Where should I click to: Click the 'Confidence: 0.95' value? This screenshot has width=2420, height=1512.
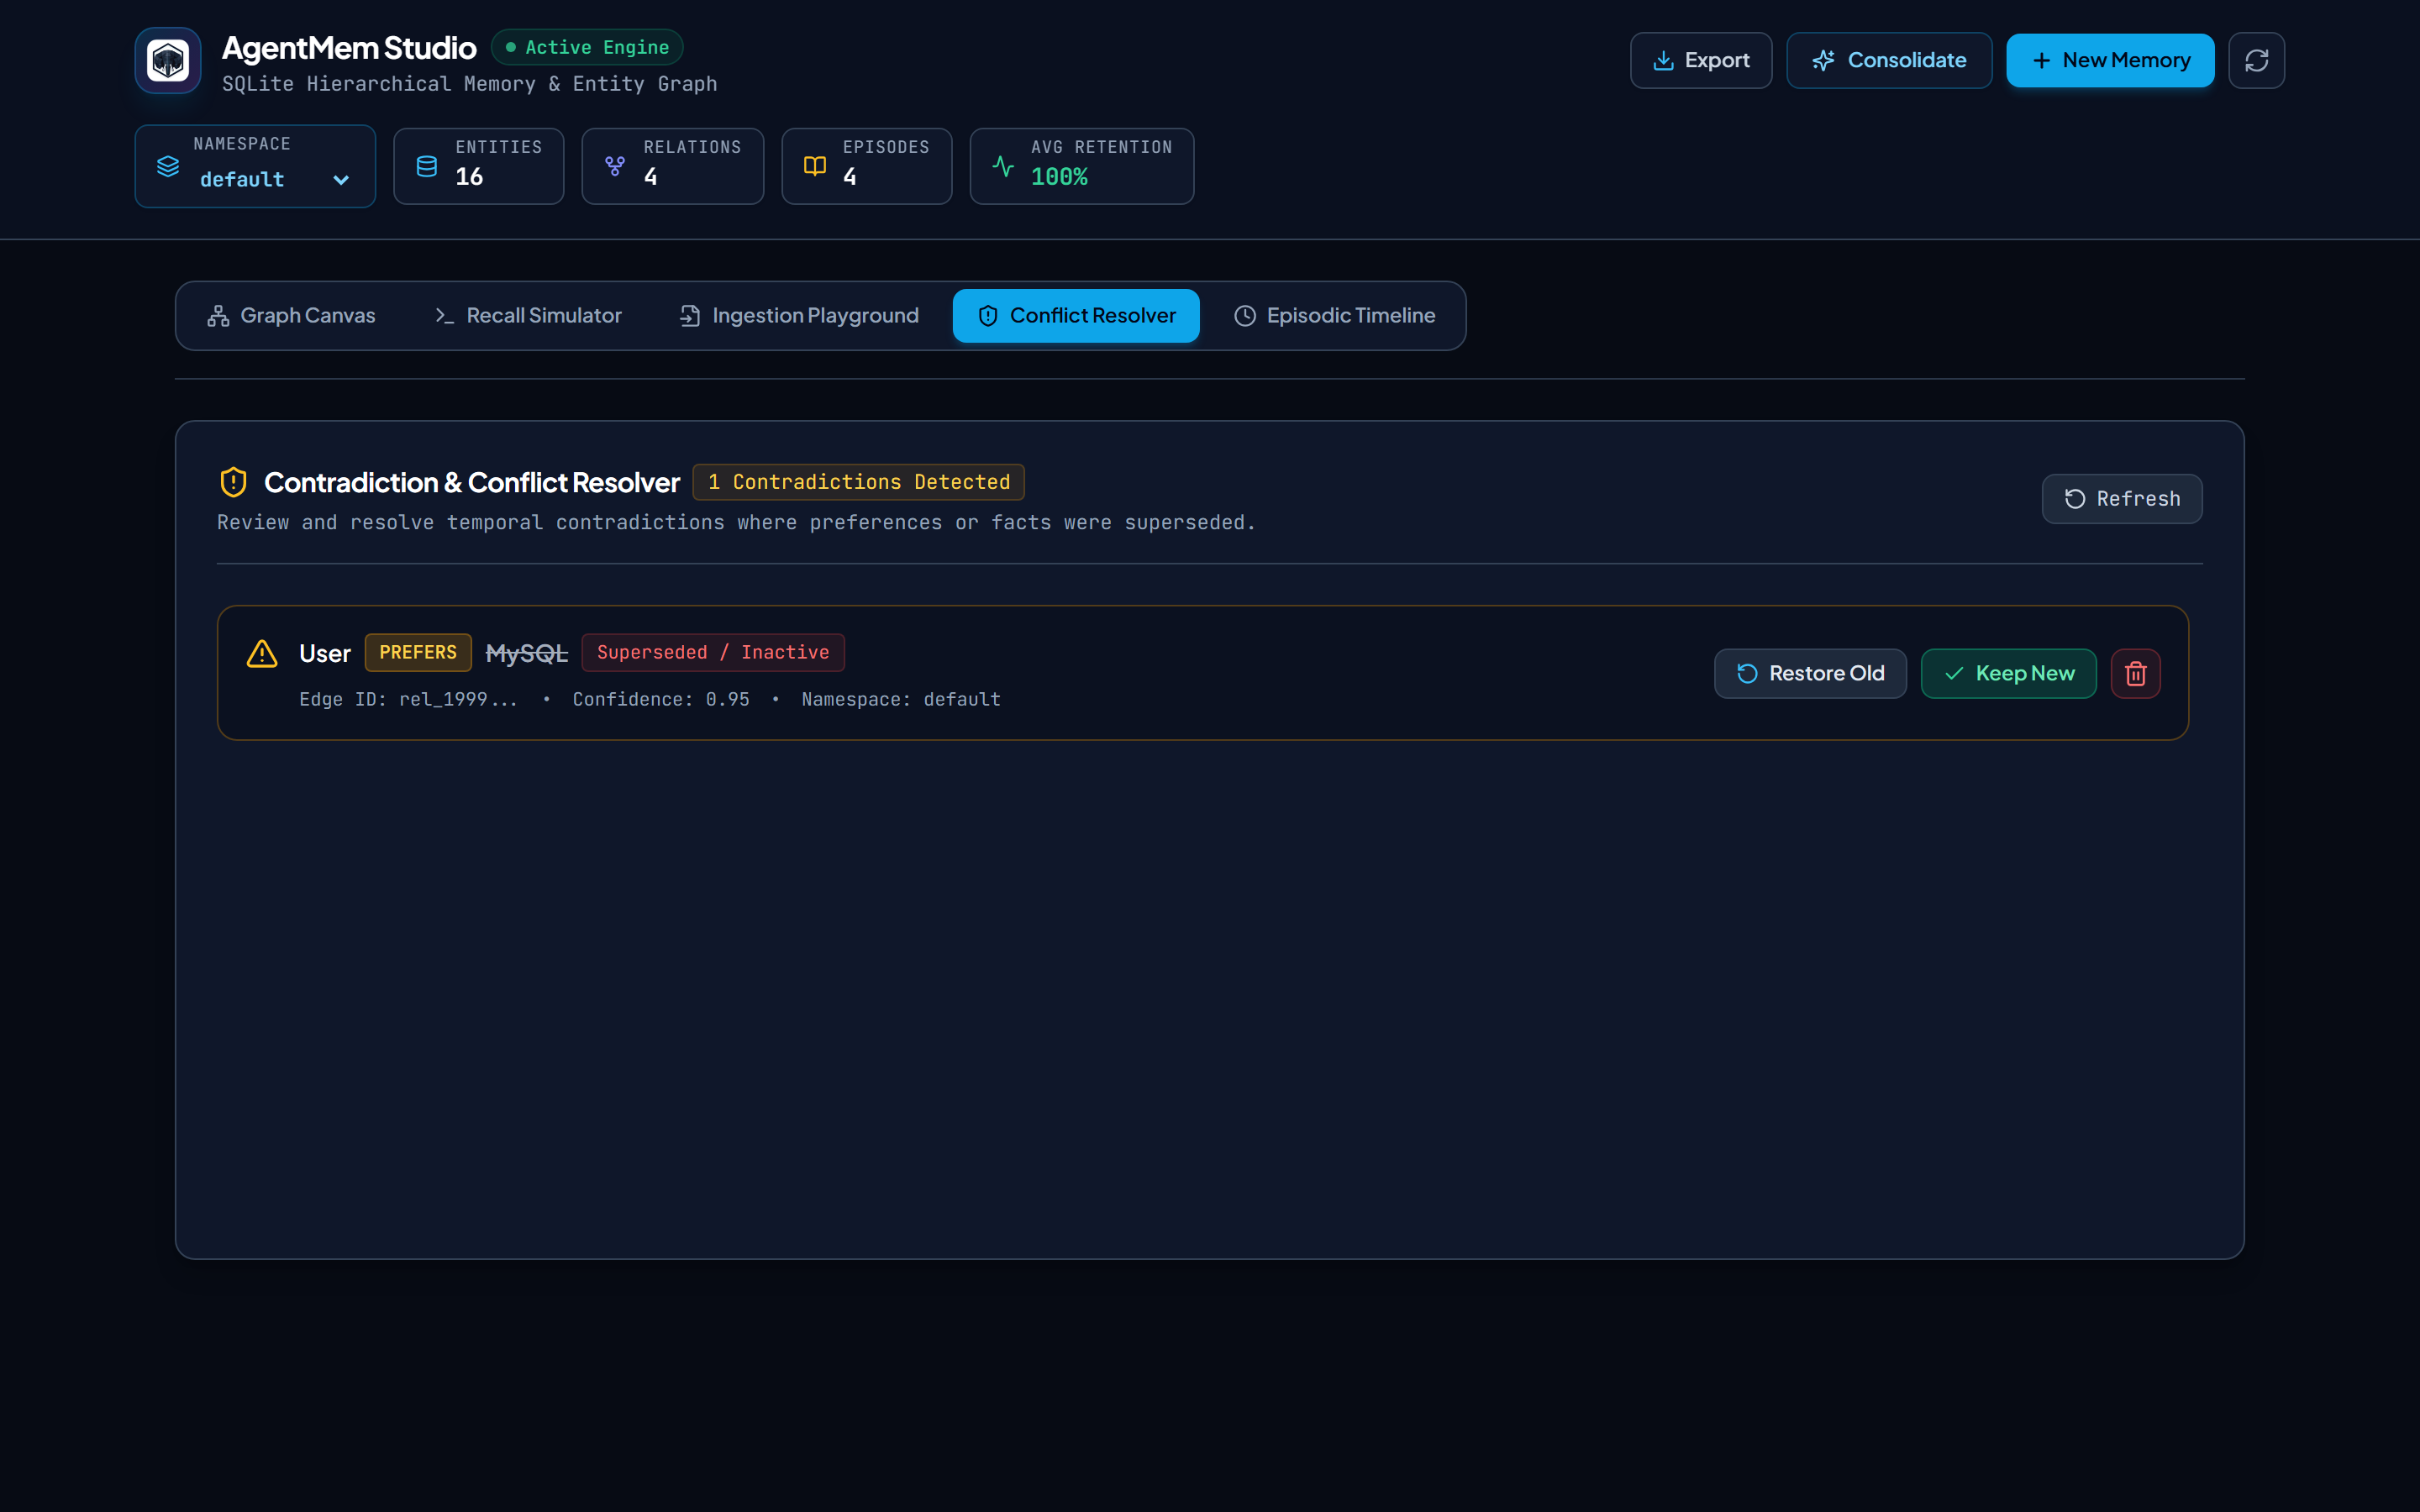(661, 699)
